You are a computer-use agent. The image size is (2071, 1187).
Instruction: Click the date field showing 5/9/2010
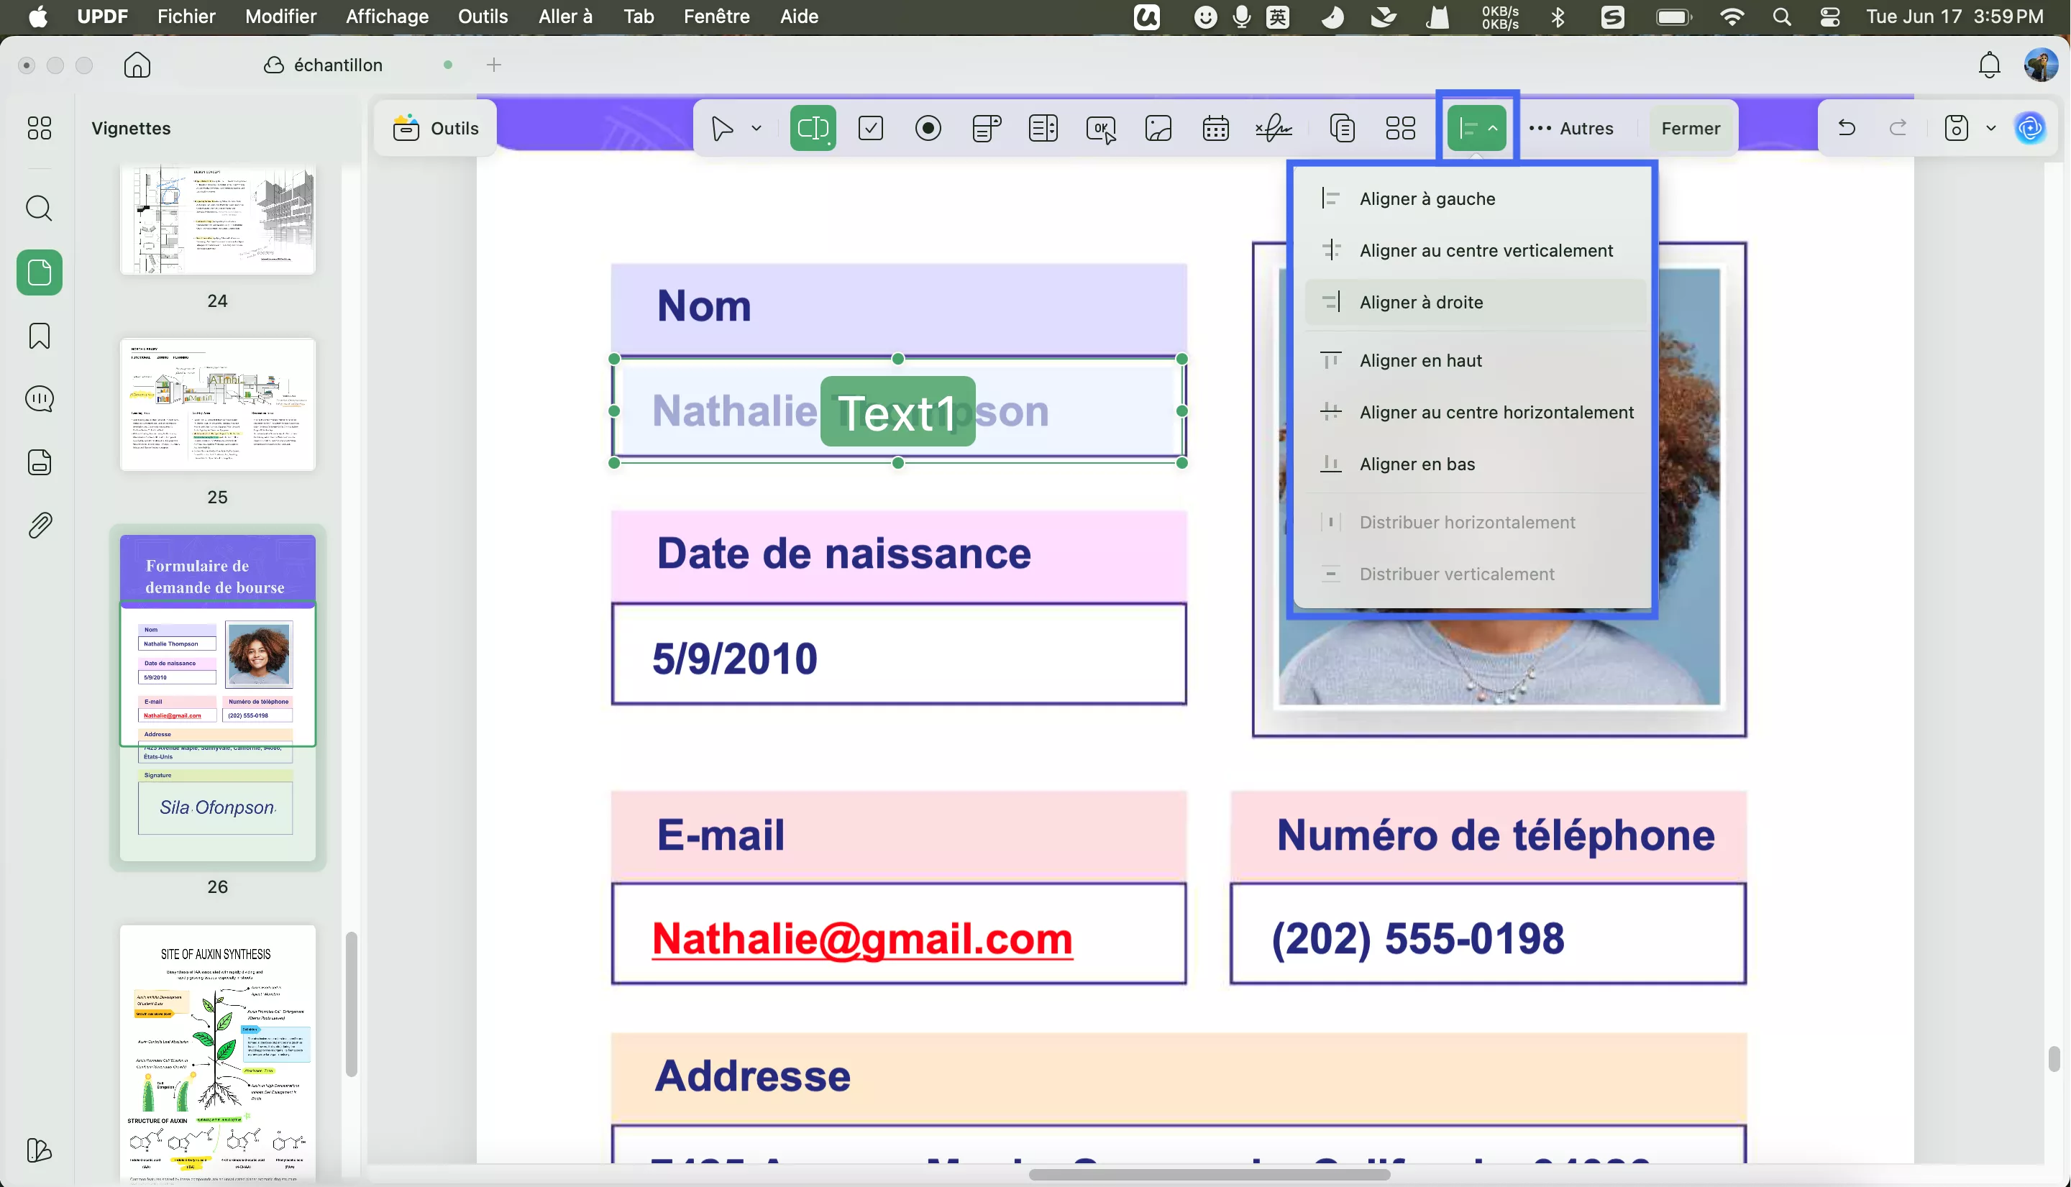(899, 654)
